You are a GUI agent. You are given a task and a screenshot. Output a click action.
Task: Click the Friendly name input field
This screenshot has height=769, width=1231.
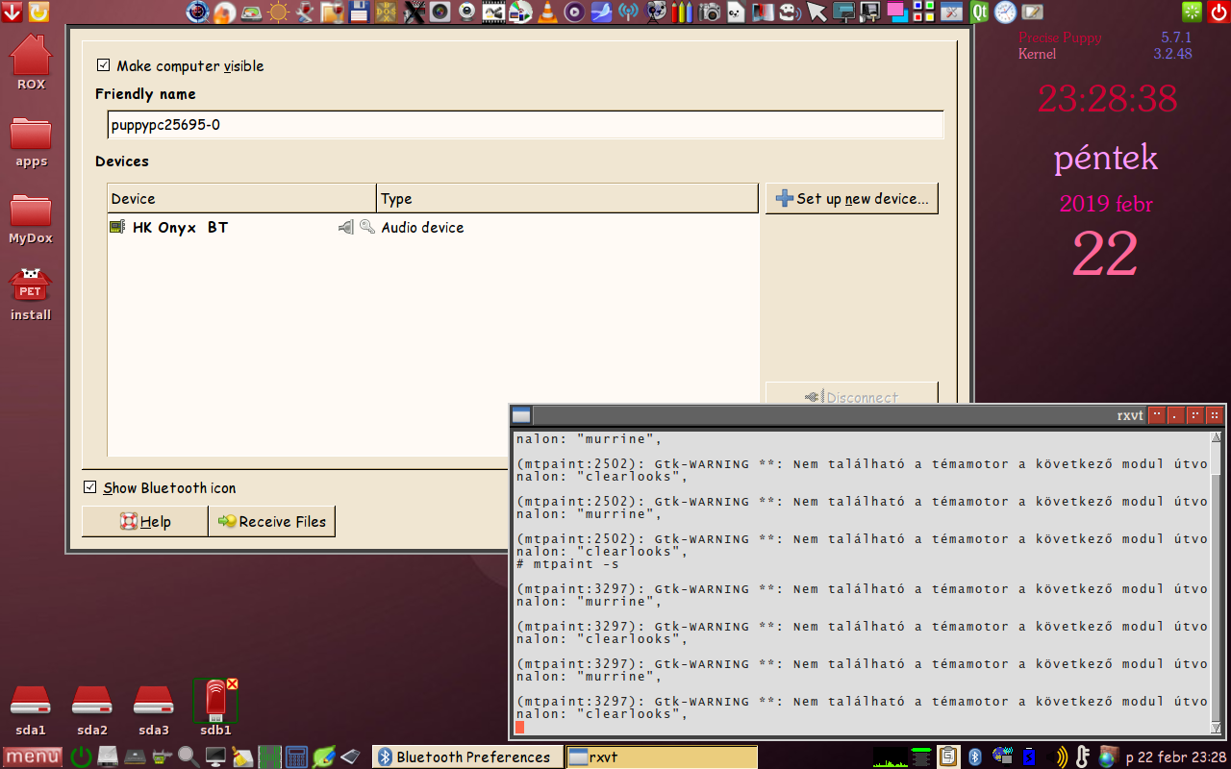click(x=525, y=125)
